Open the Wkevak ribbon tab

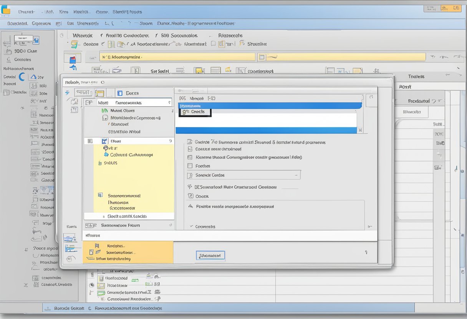[x=83, y=36]
